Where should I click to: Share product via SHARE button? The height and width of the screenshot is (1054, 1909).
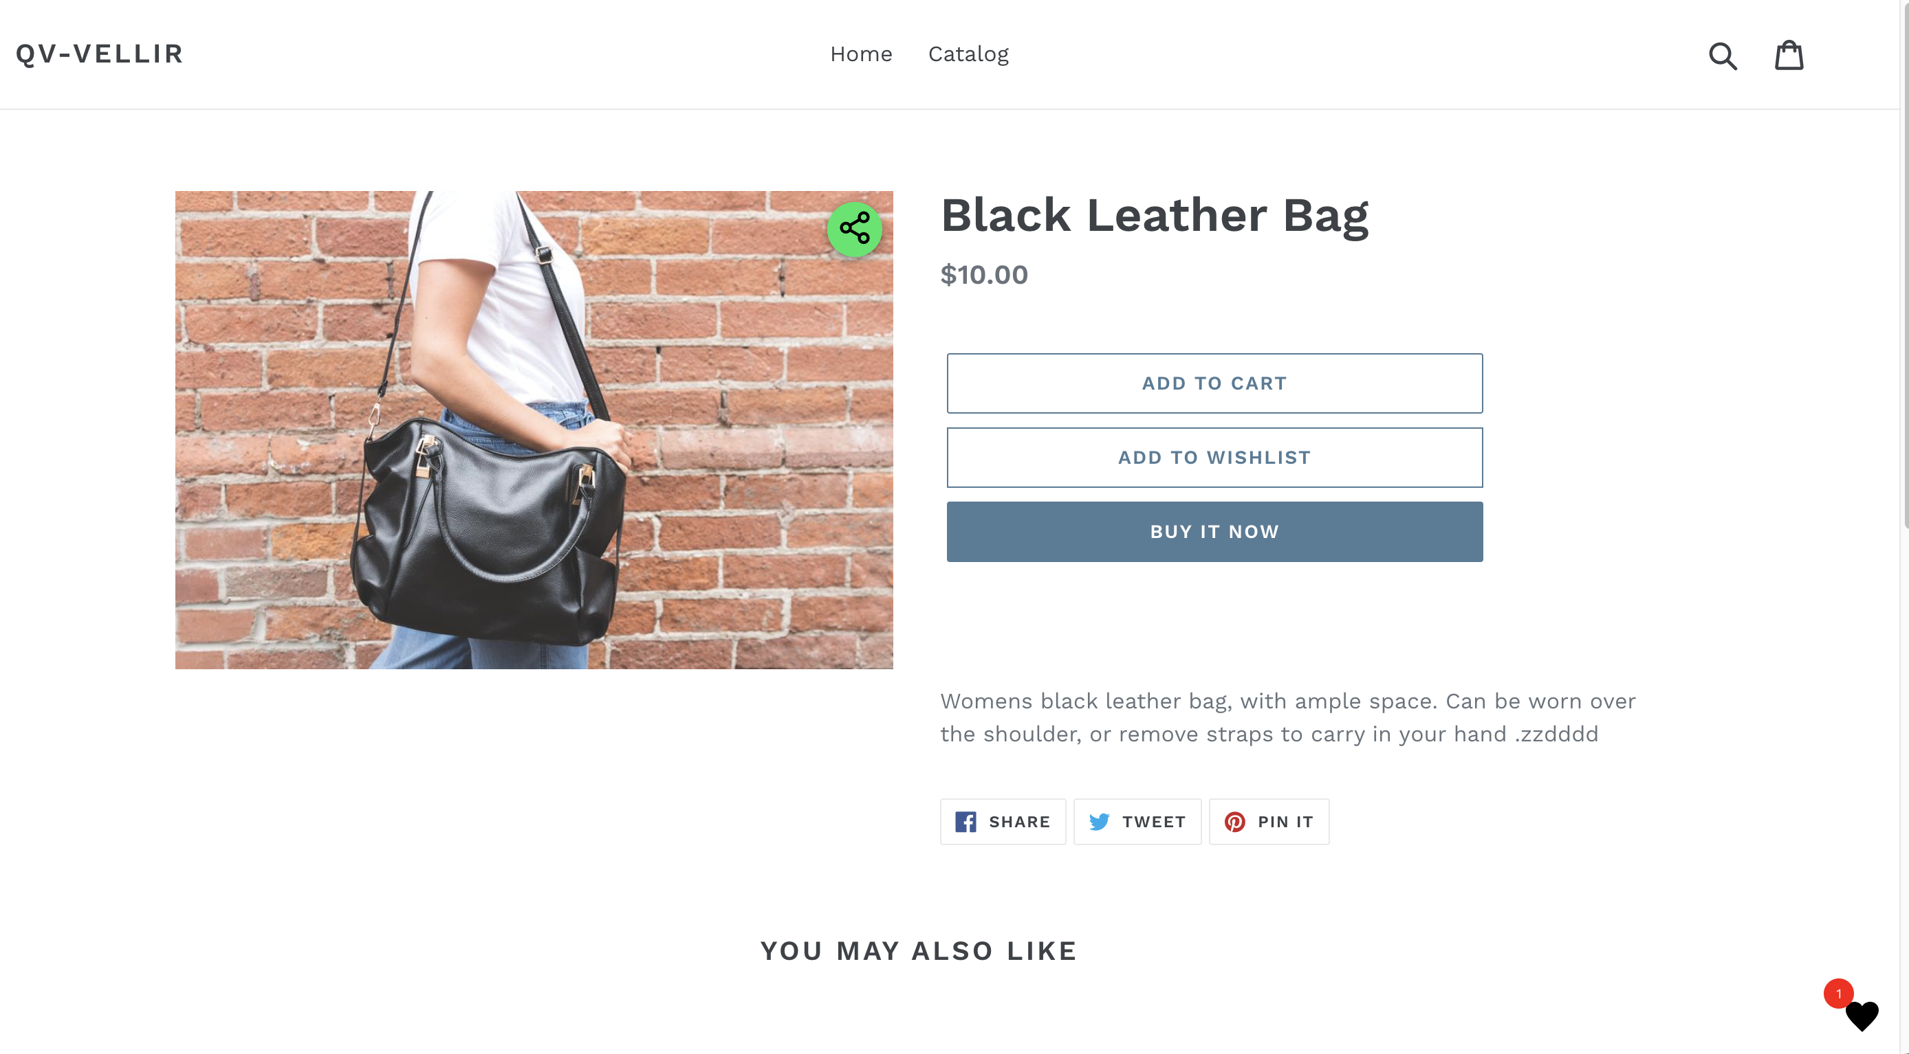(1003, 822)
